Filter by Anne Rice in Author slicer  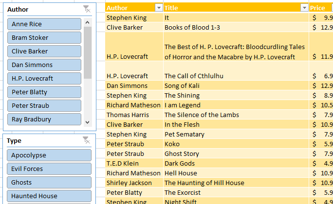[x=44, y=24]
